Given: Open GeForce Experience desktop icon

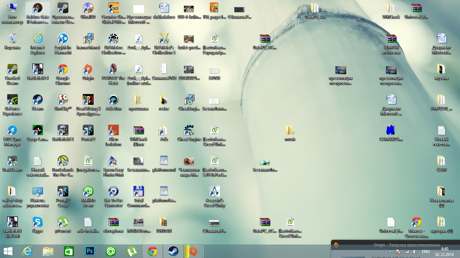Looking at the screenshot, I should tap(12, 105).
